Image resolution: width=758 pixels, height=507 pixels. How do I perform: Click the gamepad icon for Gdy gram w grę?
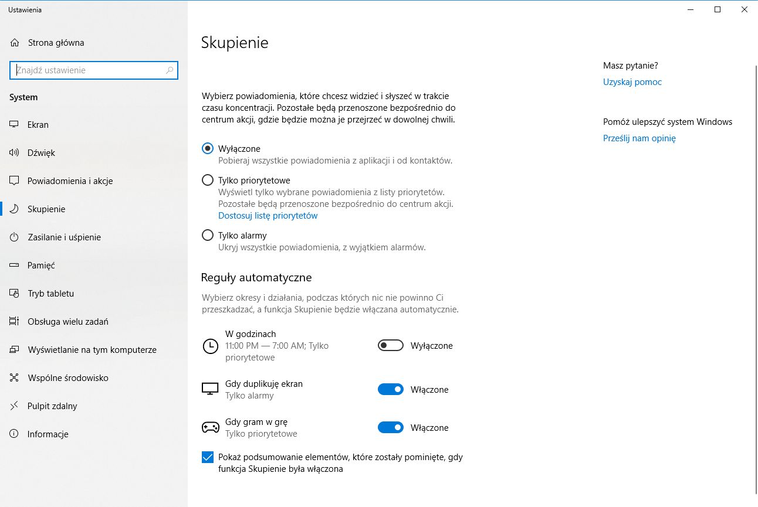210,428
